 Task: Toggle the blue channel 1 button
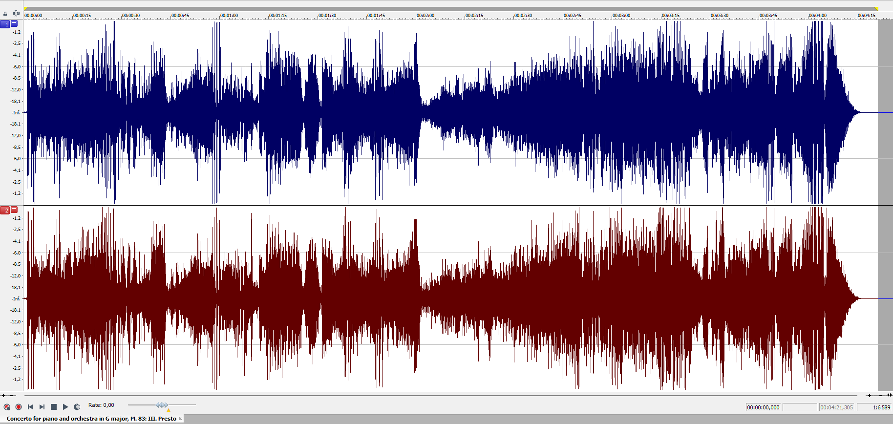(x=5, y=24)
